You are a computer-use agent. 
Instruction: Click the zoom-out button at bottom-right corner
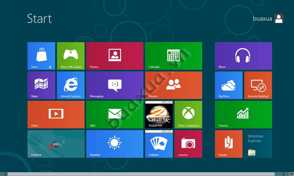291,174
